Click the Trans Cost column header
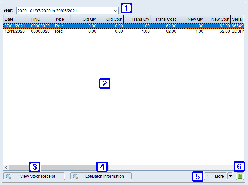The width and height of the screenshot is (248, 185). point(164,19)
